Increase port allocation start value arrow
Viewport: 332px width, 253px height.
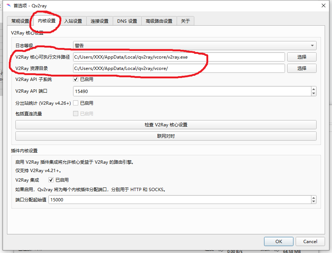pos(313,198)
